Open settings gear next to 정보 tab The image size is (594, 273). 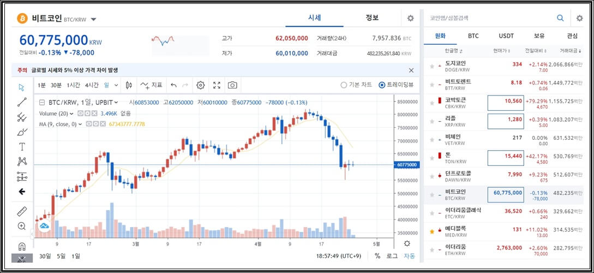(410, 18)
